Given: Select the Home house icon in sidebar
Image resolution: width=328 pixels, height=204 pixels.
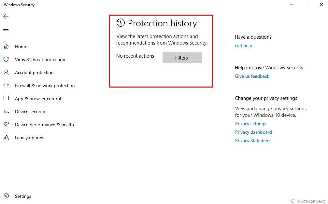Looking at the screenshot, I should click(x=6, y=47).
